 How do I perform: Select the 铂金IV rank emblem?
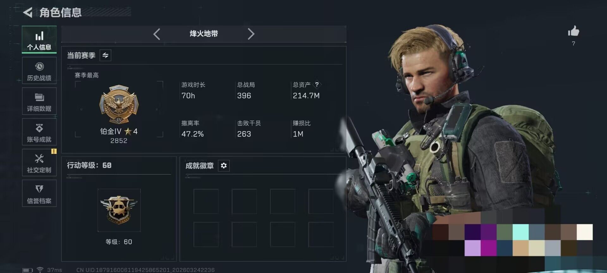pyautogui.click(x=119, y=104)
